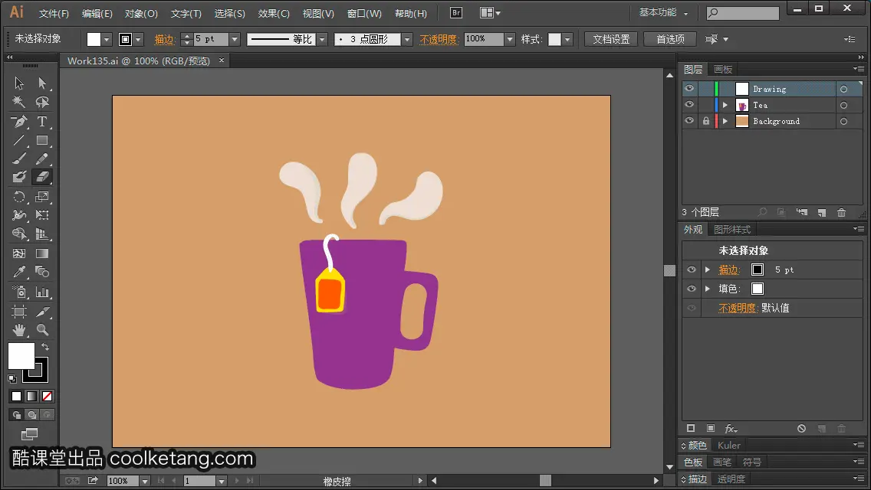Activate the Hand tool
871x490 pixels.
(x=19, y=330)
